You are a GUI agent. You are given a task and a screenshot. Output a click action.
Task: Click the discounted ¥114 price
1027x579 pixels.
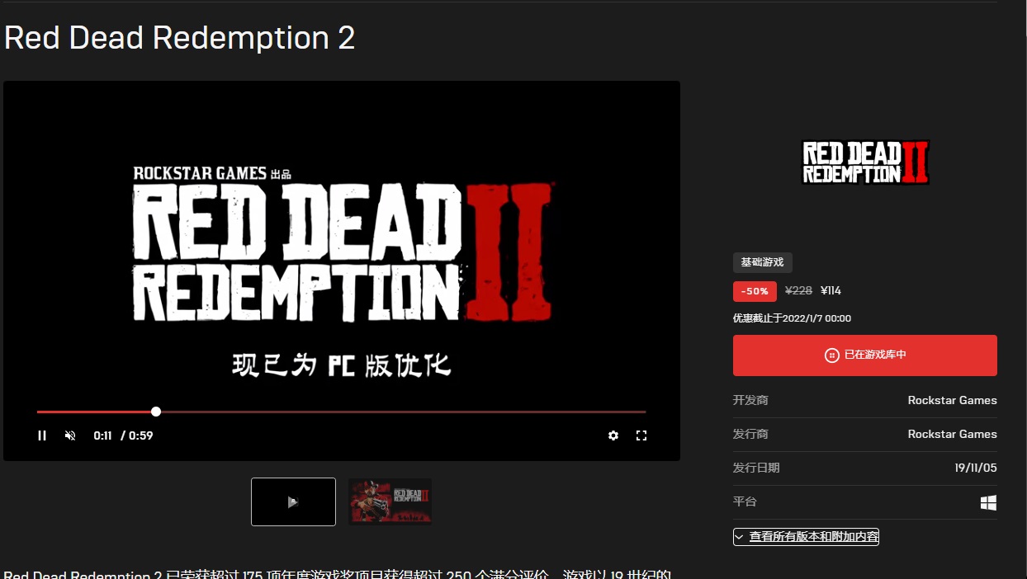(831, 291)
